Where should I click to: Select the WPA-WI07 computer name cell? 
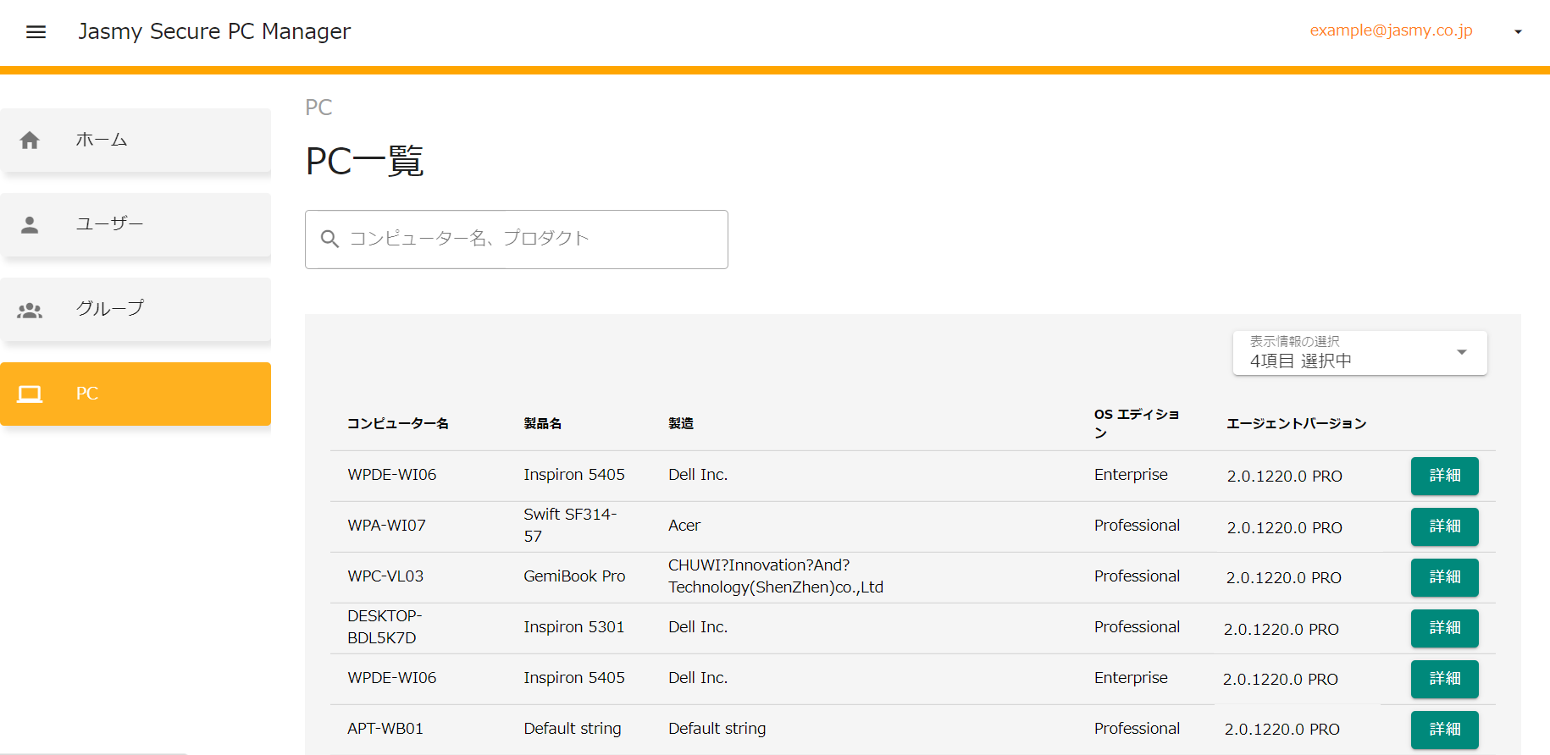coord(387,526)
